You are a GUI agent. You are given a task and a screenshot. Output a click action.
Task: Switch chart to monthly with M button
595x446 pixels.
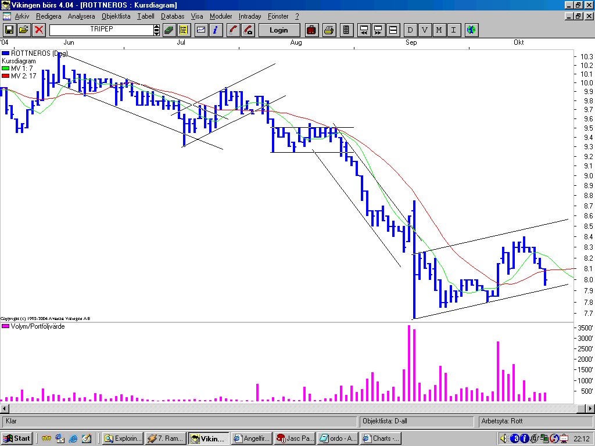coord(439,30)
